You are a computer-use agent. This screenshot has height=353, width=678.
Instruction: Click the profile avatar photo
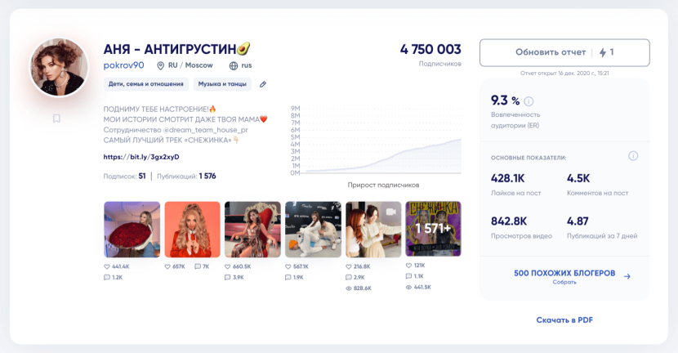click(x=58, y=67)
